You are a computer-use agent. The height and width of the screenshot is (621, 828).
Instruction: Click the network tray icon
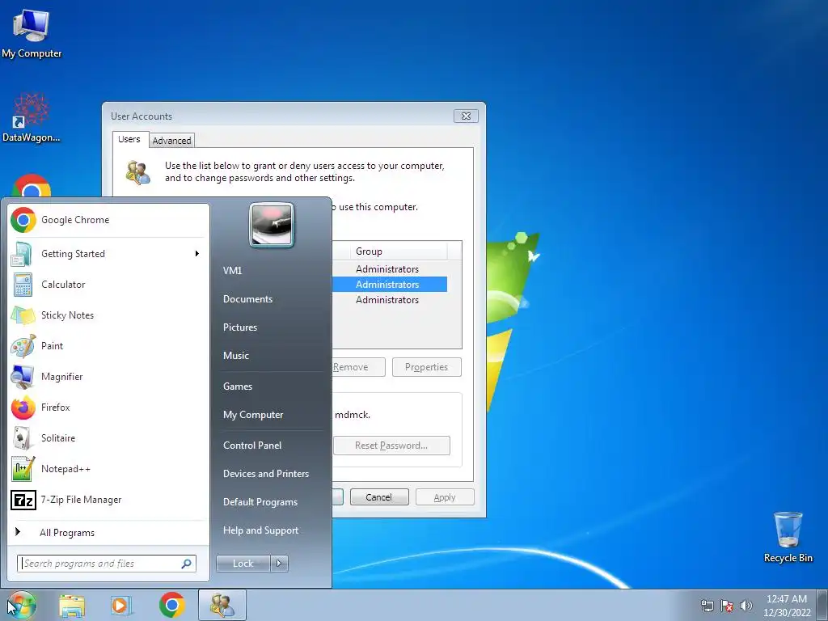point(707,606)
